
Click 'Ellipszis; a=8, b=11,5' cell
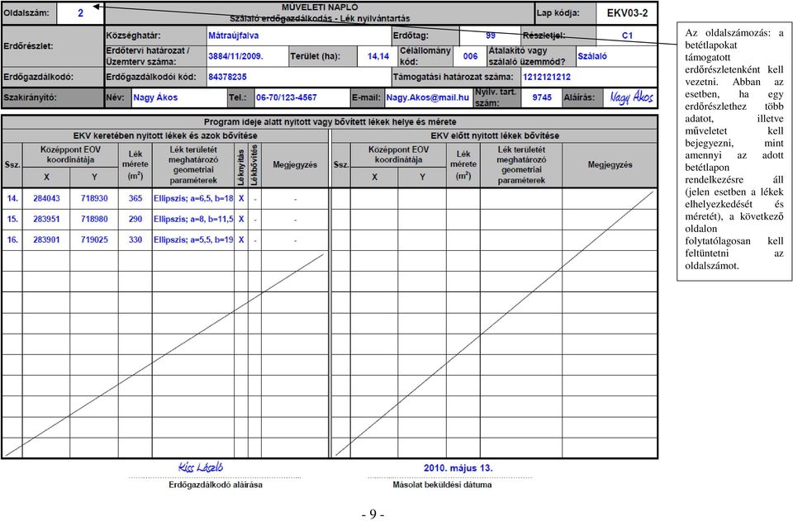193,220
